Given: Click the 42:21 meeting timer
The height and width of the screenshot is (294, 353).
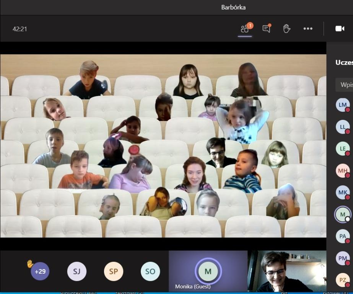Looking at the screenshot, I should [20, 29].
